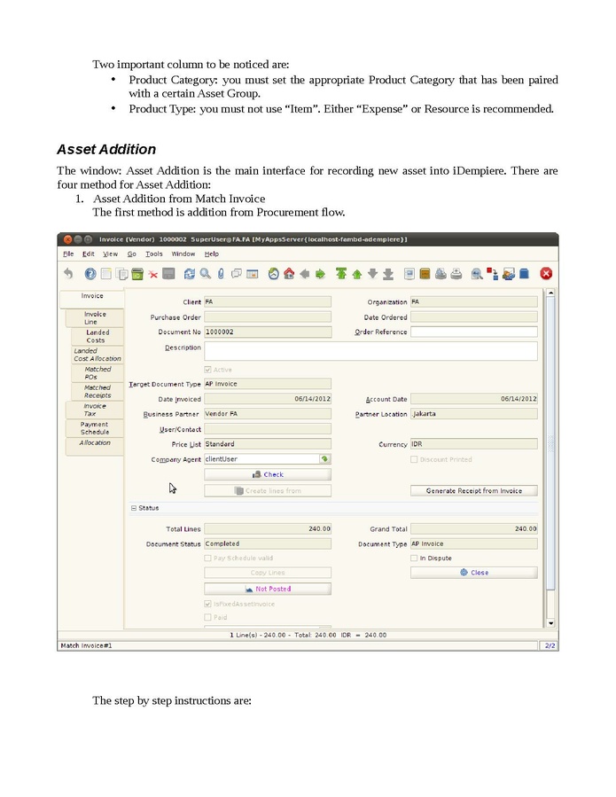
Task: Click the Not Posted button
Action: (x=268, y=589)
